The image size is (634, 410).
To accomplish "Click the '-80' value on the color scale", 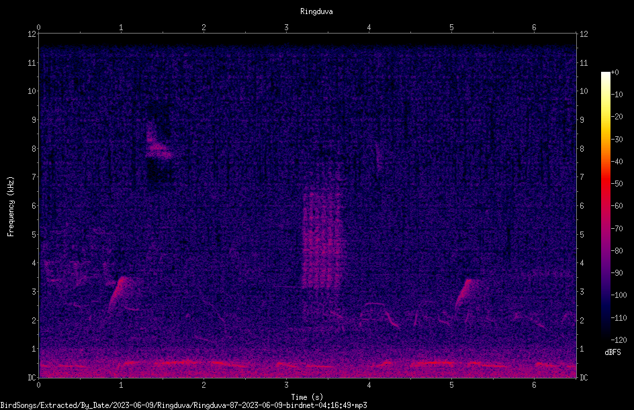I will (617, 251).
